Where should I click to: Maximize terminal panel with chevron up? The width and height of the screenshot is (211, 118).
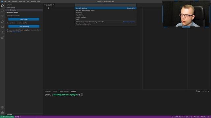206,91
